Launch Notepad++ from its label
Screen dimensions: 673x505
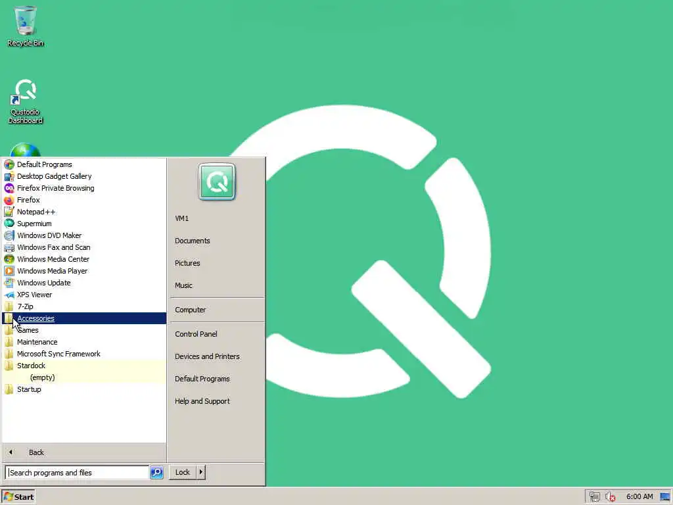click(x=36, y=212)
